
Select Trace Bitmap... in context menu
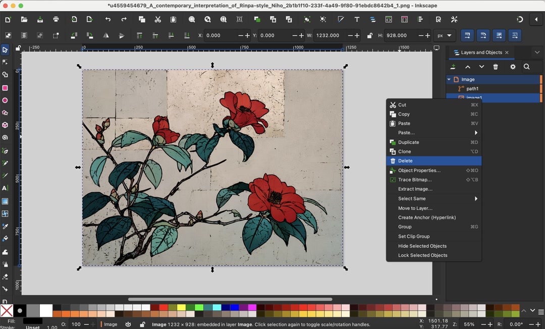point(415,180)
